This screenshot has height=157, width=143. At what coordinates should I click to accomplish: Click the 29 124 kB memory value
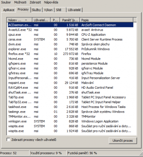(x=71, y=83)
